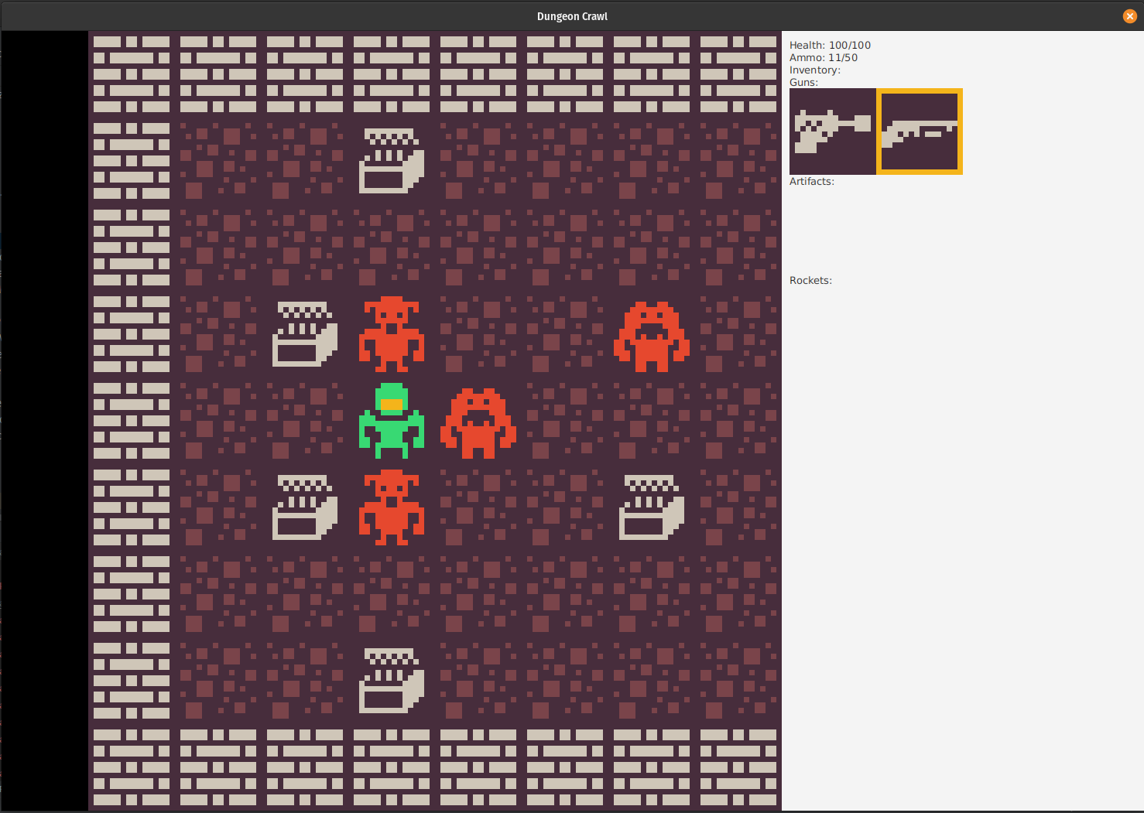Click the chest in the top row
This screenshot has height=813, width=1144.
392,161
